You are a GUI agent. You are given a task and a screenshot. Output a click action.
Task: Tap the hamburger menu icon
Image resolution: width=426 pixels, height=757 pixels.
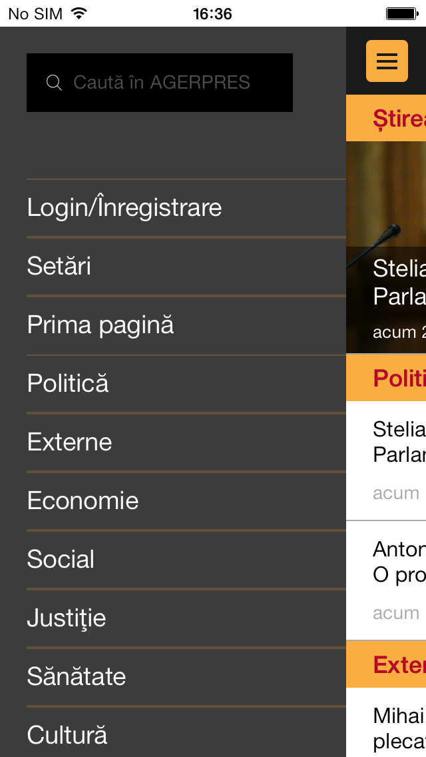coord(387,61)
